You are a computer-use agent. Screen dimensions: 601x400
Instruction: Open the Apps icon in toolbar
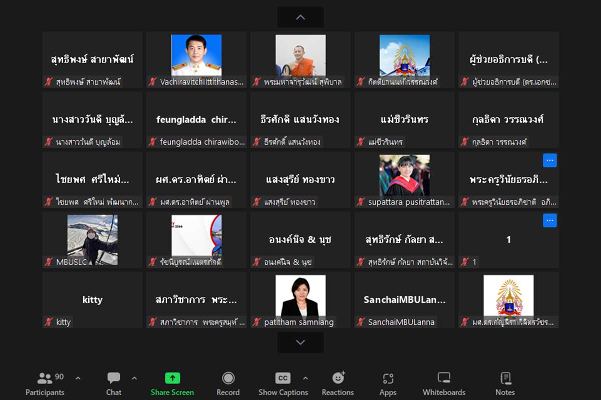click(x=388, y=378)
